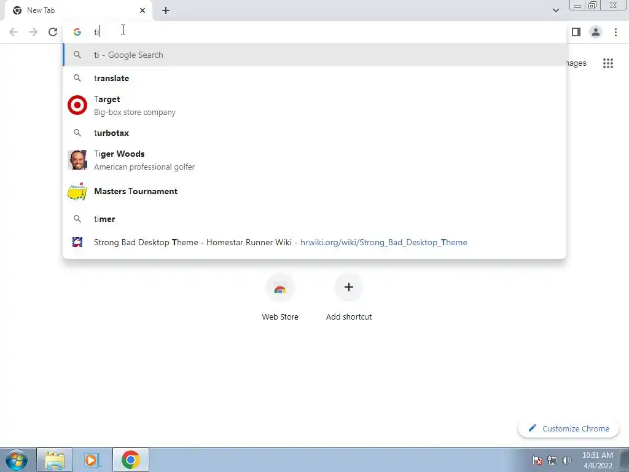Click the magnifier beside 'translate'

point(77,78)
